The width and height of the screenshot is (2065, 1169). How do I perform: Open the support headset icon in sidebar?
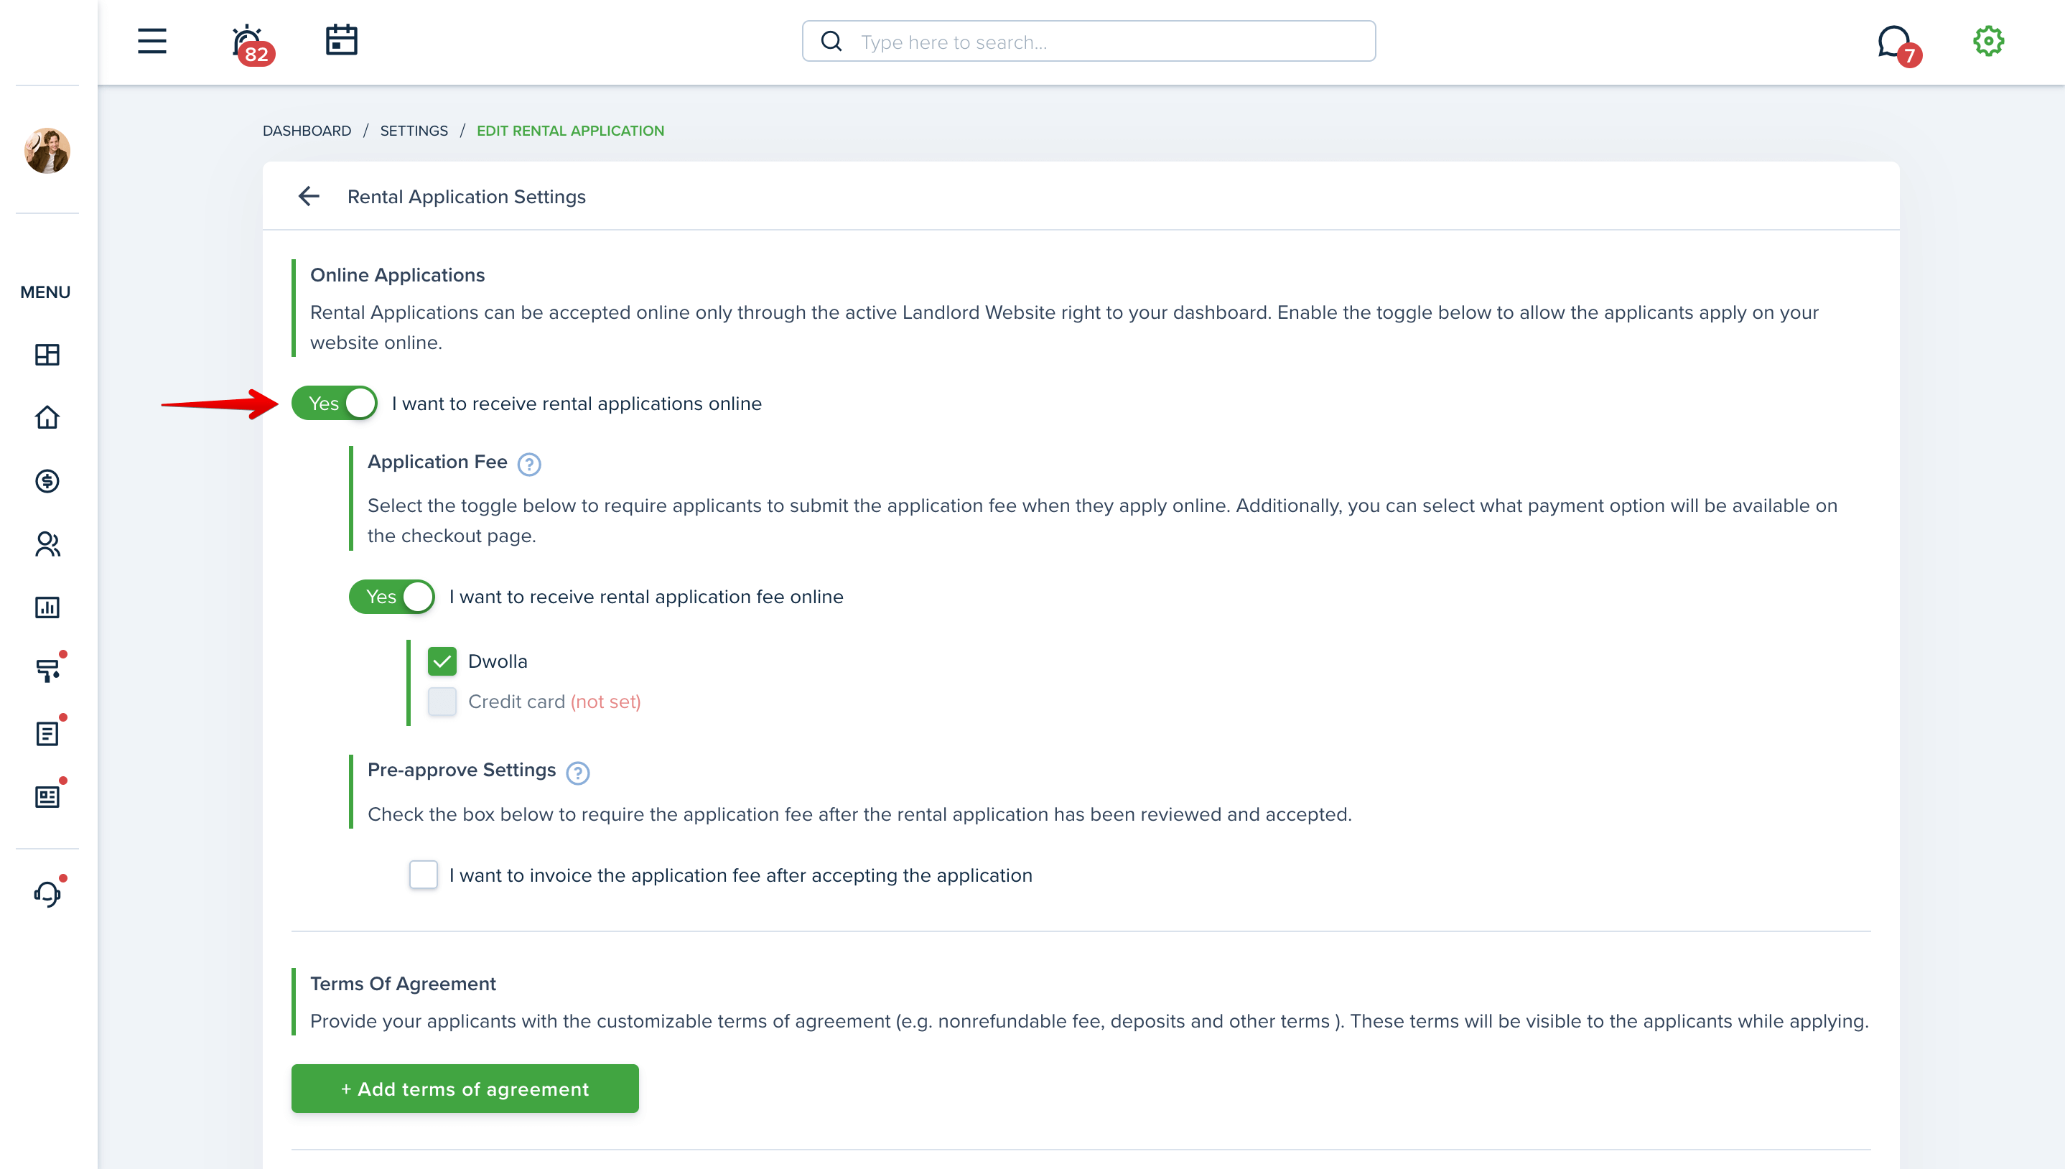pyautogui.click(x=47, y=893)
